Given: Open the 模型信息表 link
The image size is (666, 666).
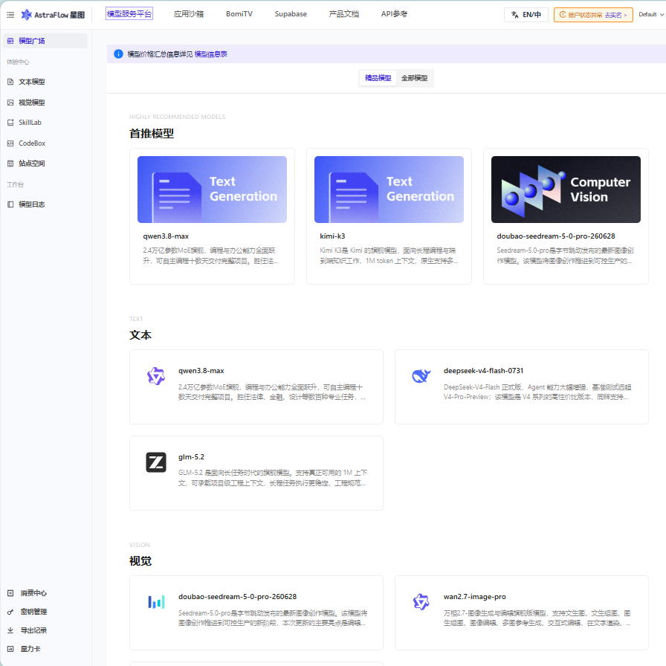Looking at the screenshot, I should point(210,54).
